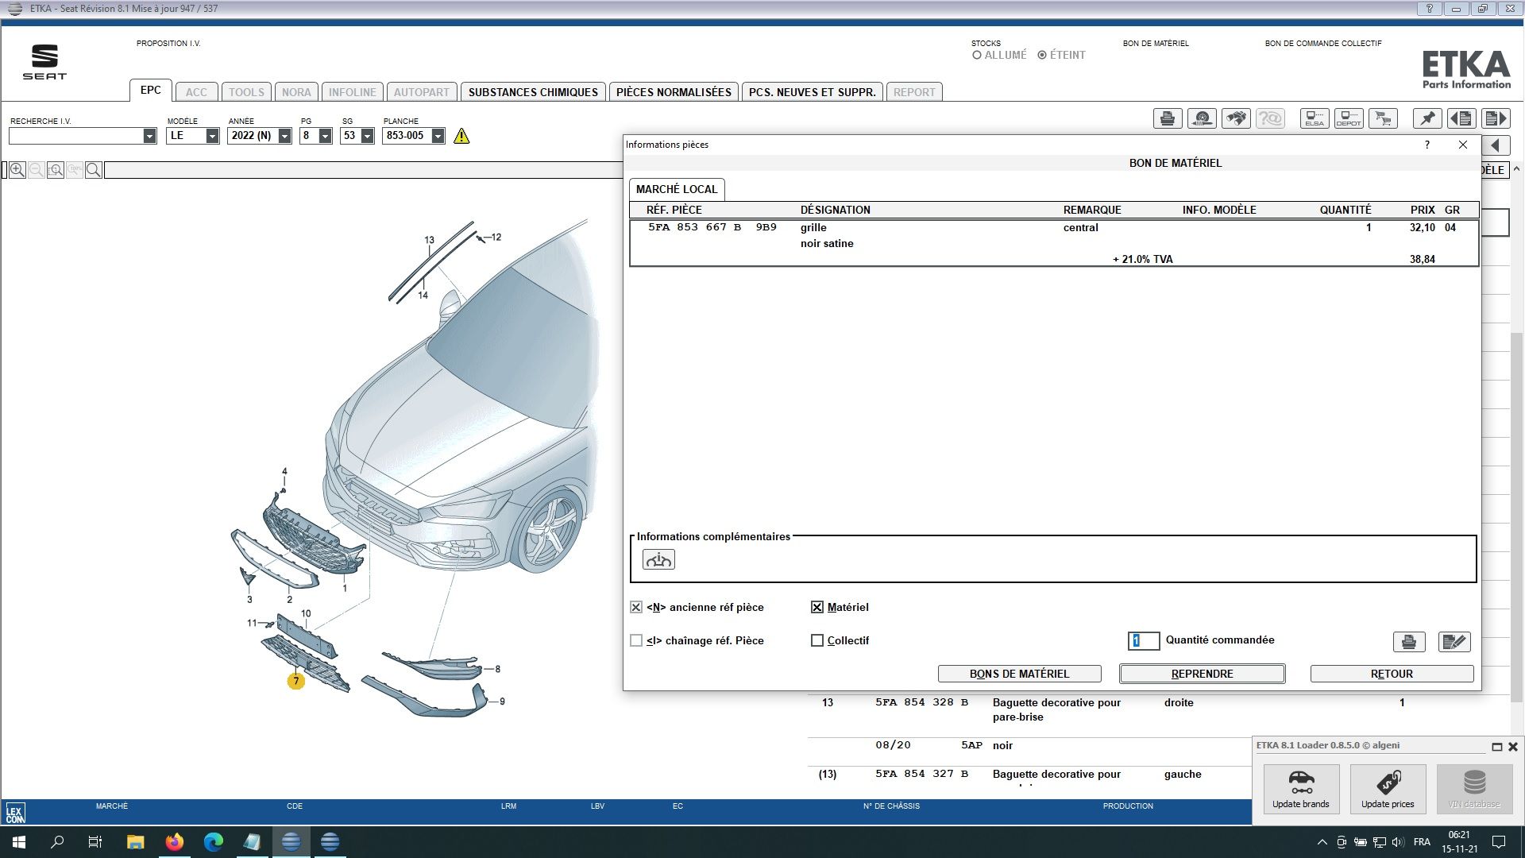Toggle the ancienne réf pièce checkbox

(636, 608)
